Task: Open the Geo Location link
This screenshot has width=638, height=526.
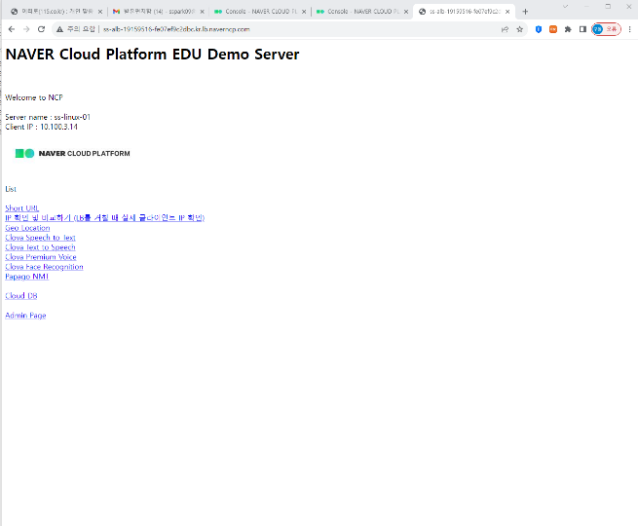Action: pyautogui.click(x=27, y=228)
